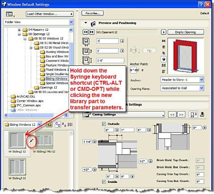Click the window height input field
Image resolution: width=214 pixels, height=194 pixels.
(x=107, y=51)
